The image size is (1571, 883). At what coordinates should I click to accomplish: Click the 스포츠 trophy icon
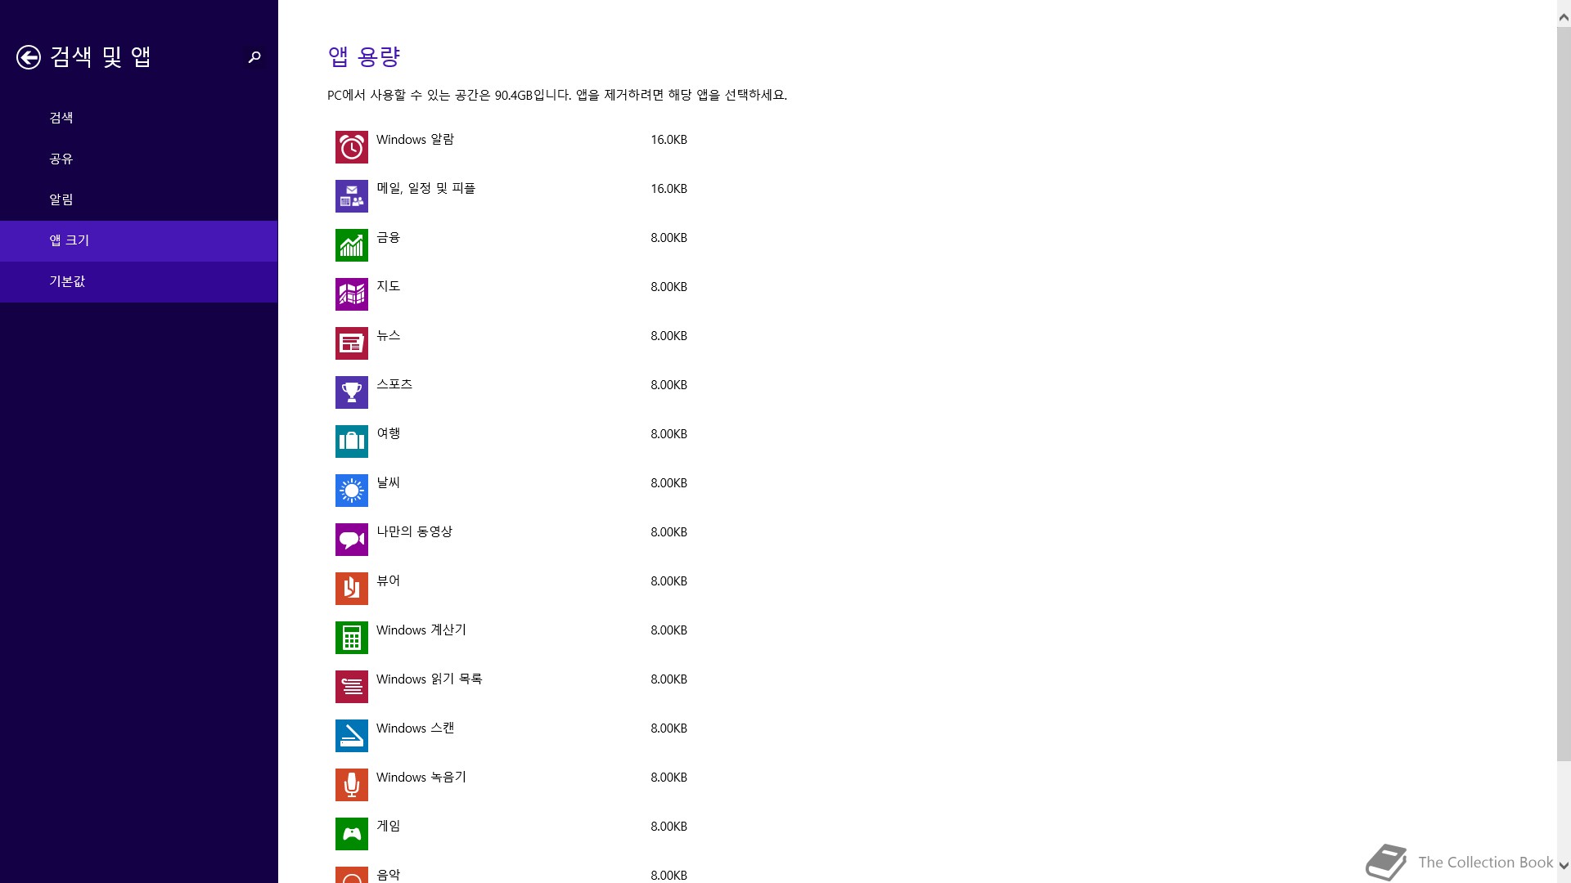coord(352,392)
